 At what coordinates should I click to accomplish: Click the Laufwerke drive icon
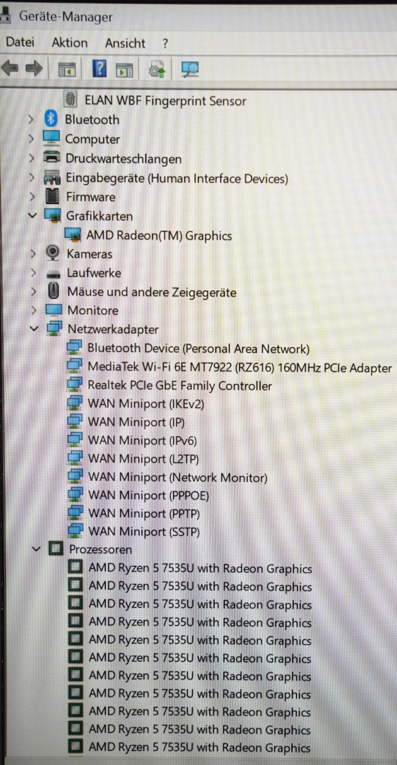click(x=54, y=274)
